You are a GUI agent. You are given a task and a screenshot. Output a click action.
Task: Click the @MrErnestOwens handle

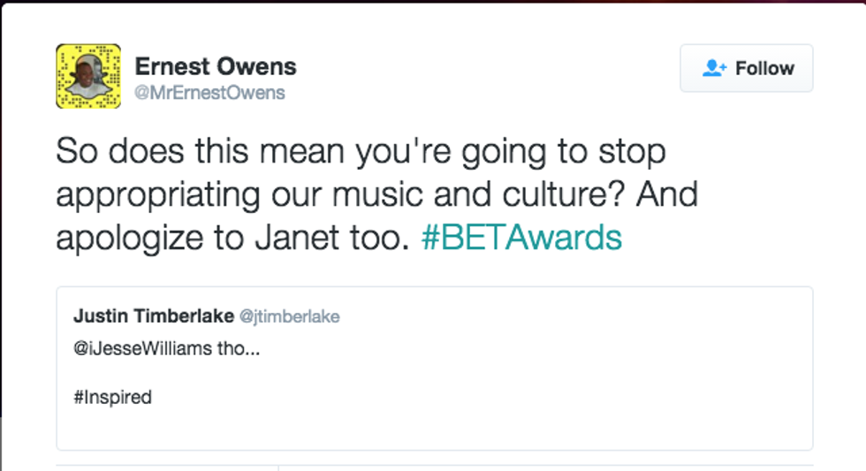209,92
